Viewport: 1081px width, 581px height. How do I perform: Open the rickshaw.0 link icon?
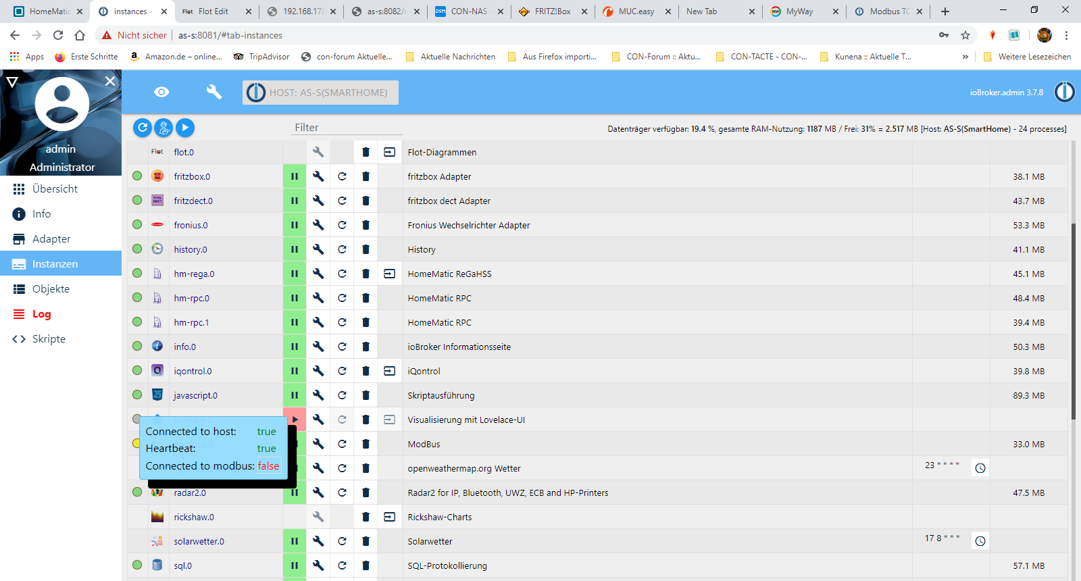coord(389,517)
